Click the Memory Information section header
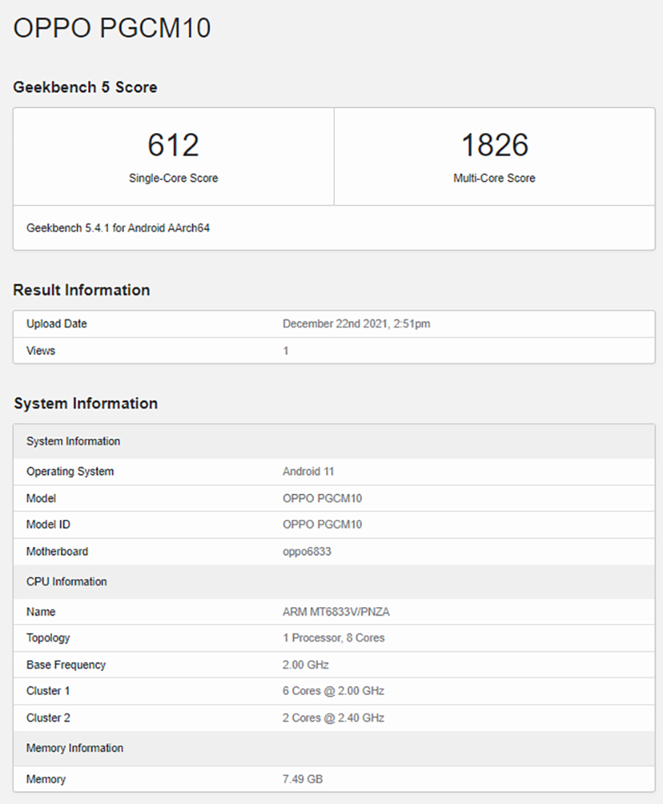 pyautogui.click(x=334, y=748)
